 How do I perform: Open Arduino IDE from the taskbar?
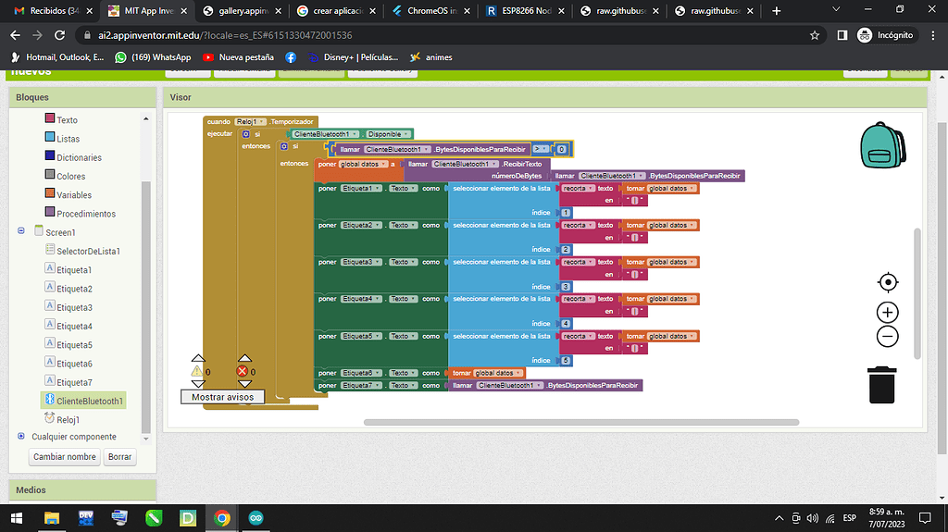pos(256,518)
